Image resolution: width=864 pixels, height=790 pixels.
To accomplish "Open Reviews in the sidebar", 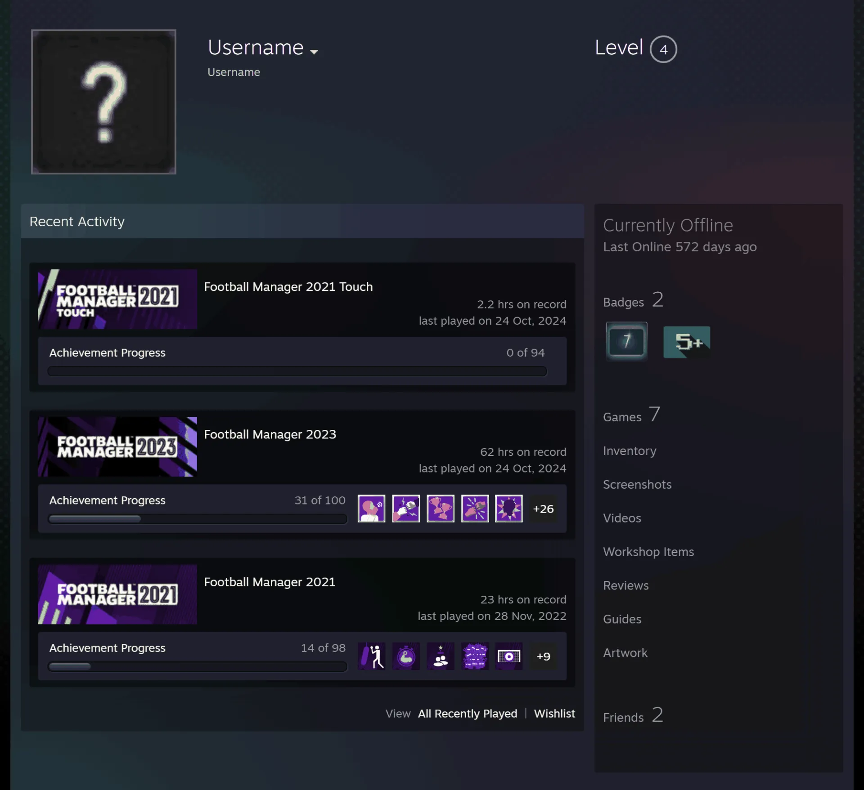I will point(625,585).
